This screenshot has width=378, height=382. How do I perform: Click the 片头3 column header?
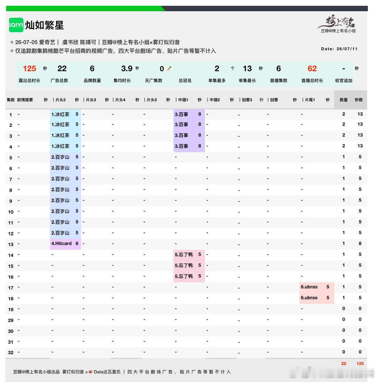(91, 100)
